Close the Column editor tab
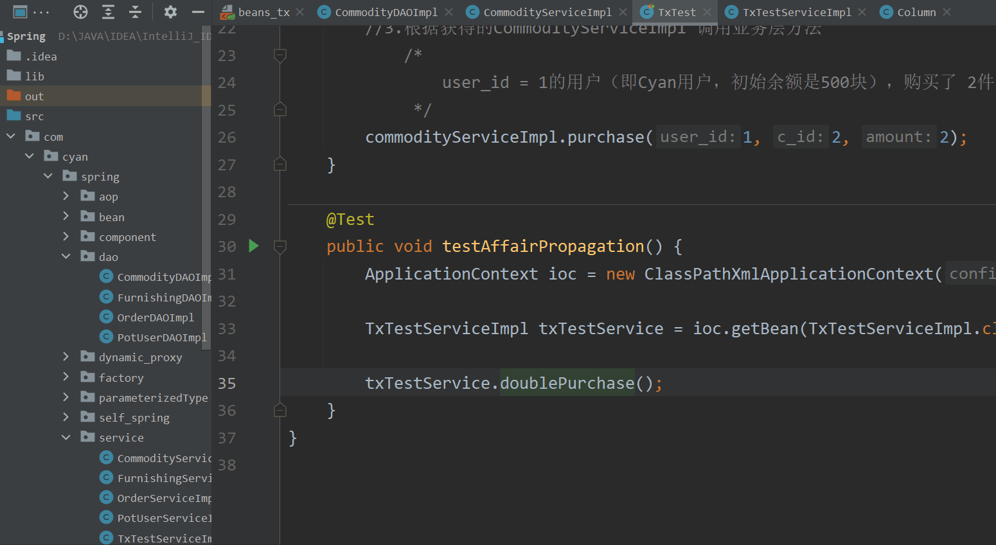The image size is (996, 545). coord(947,12)
